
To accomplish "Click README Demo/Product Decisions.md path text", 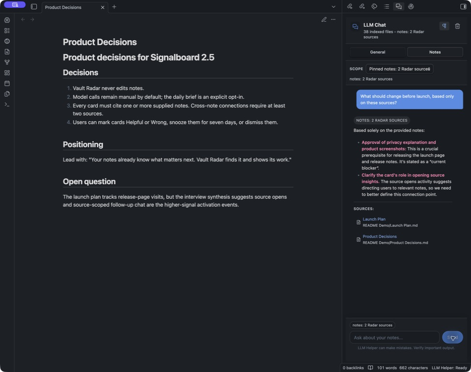I will 395,243.
